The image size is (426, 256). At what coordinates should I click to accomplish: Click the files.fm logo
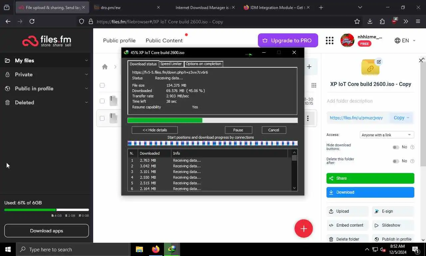[x=47, y=41]
